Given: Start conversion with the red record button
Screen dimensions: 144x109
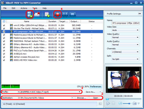Looking at the screenshot, I should point(58,15).
